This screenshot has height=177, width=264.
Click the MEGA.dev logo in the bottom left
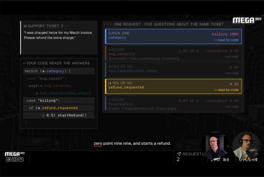tap(15, 154)
